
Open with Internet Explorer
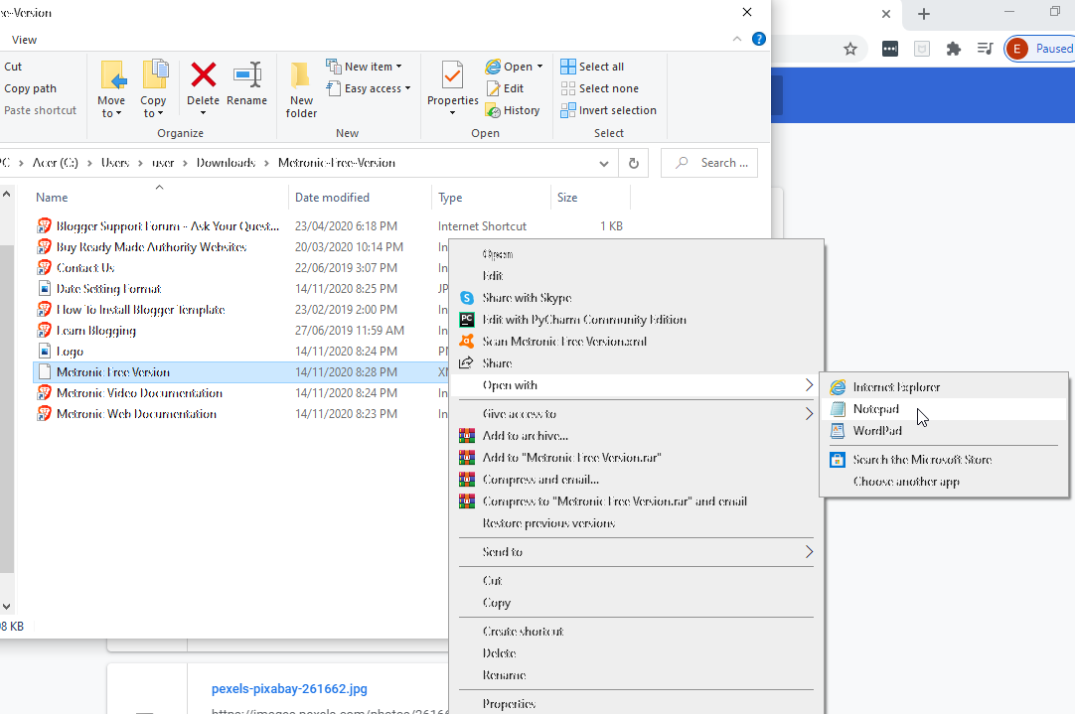click(x=944, y=387)
